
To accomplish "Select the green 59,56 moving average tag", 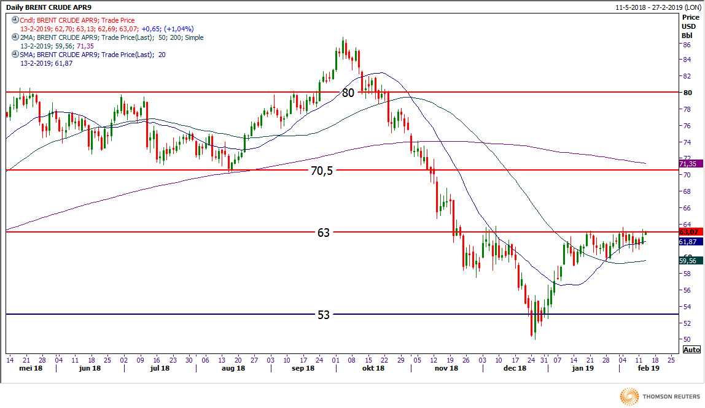I will pyautogui.click(x=689, y=261).
